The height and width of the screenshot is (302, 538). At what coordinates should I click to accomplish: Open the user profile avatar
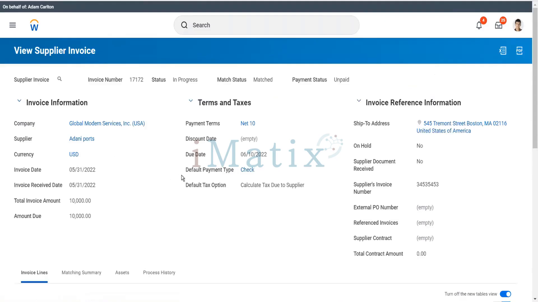(x=518, y=25)
